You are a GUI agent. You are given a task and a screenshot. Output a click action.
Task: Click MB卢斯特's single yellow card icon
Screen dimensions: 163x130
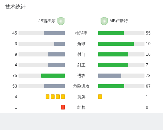click(x=100, y=96)
